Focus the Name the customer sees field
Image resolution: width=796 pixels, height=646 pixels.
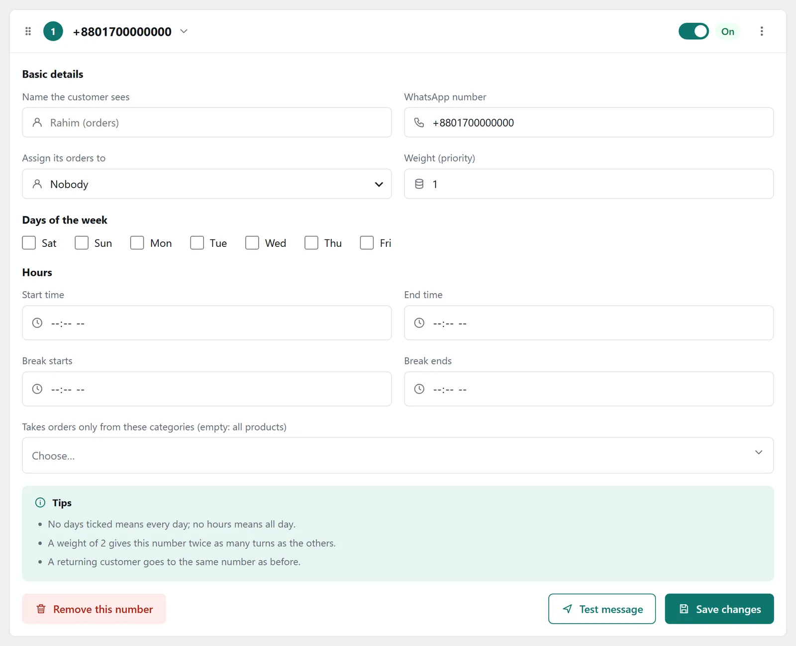pyautogui.click(x=207, y=122)
